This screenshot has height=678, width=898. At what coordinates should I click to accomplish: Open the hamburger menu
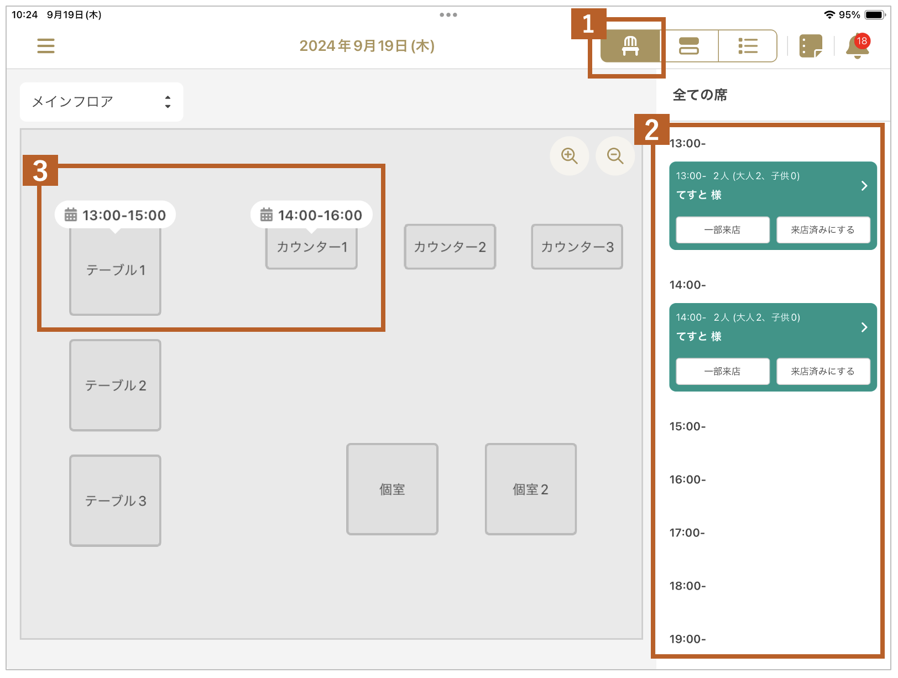click(x=46, y=46)
